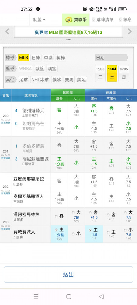Screen dimensions: 137x305
Task: Select game 203 moneyline 客 2.15 radio
Action: (108, 215)
